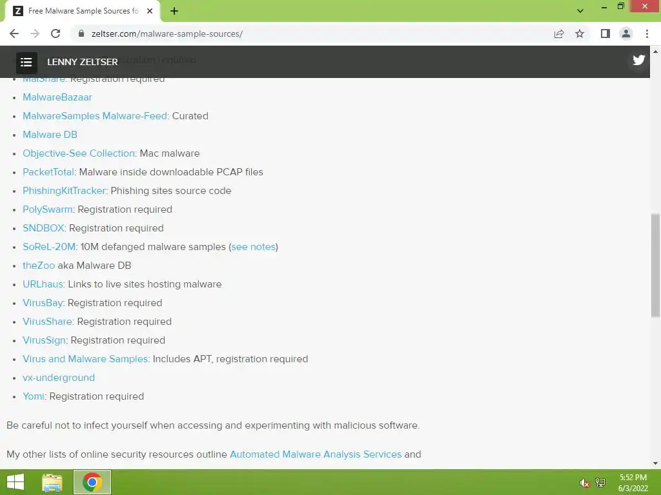The image size is (661, 495).
Task: Open the Virus and Malware Samples link
Action: (86, 359)
